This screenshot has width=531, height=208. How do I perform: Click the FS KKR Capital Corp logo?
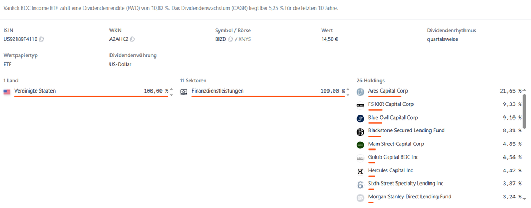coord(360,105)
